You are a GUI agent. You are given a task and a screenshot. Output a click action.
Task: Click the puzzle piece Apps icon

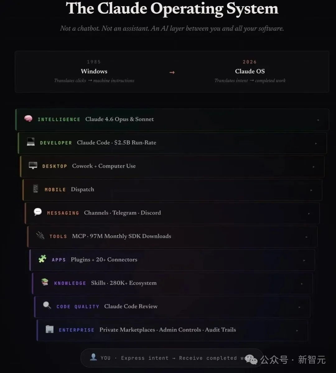42,259
